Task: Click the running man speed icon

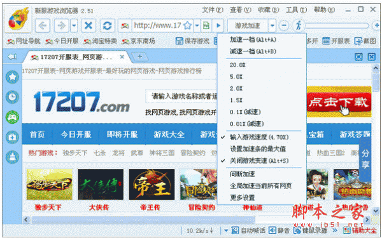Action: click(299, 25)
